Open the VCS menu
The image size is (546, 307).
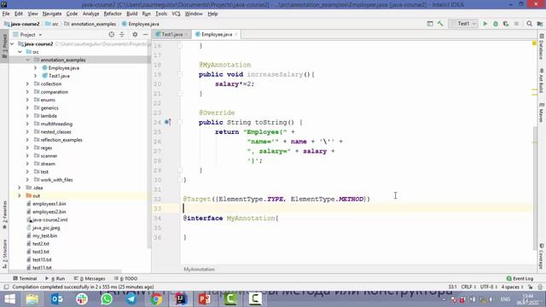point(176,14)
